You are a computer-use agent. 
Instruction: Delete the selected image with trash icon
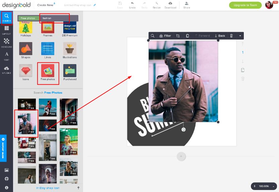pos(231,36)
